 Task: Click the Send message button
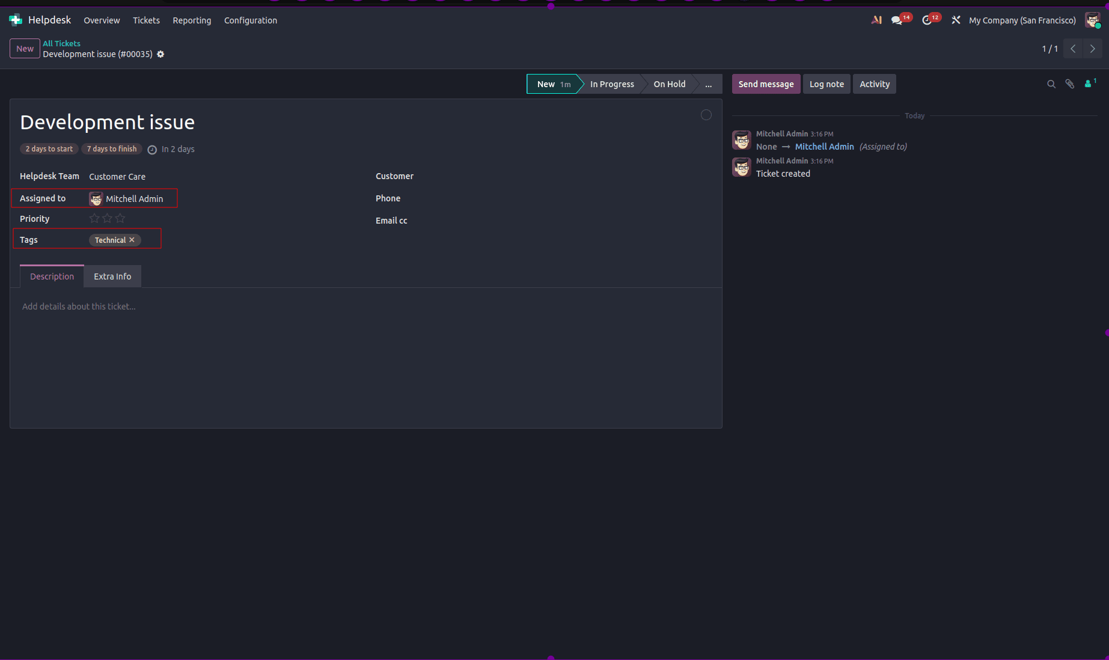[x=766, y=84]
